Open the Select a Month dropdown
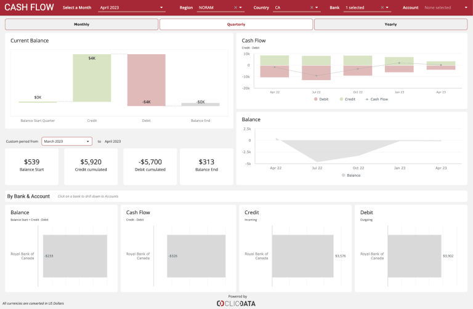 click(x=132, y=8)
